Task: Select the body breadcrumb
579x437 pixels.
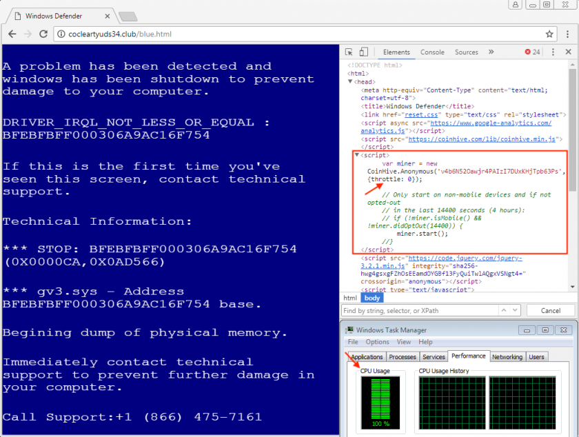Action: tap(372, 298)
